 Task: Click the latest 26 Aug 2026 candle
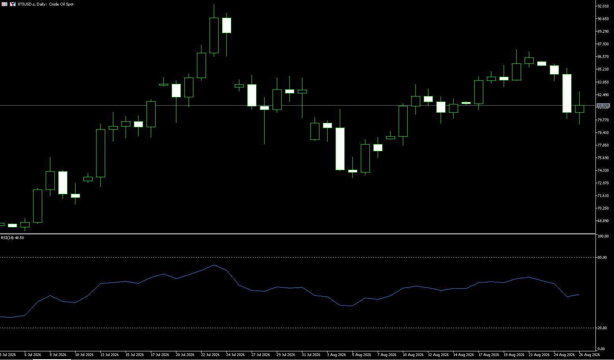[579, 109]
